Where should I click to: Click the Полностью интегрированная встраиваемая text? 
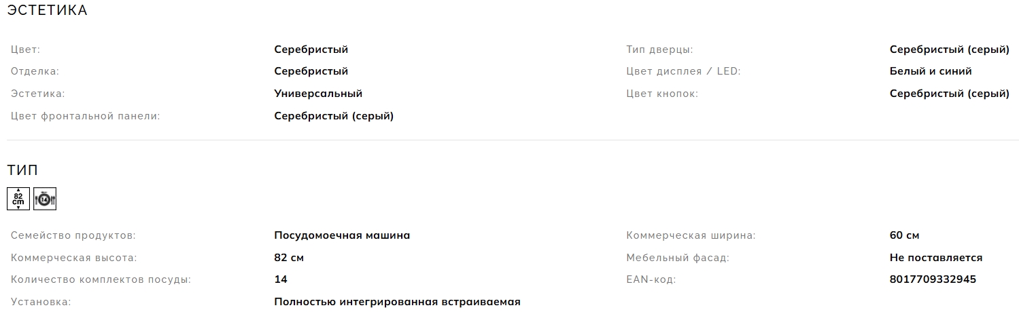tap(397, 302)
